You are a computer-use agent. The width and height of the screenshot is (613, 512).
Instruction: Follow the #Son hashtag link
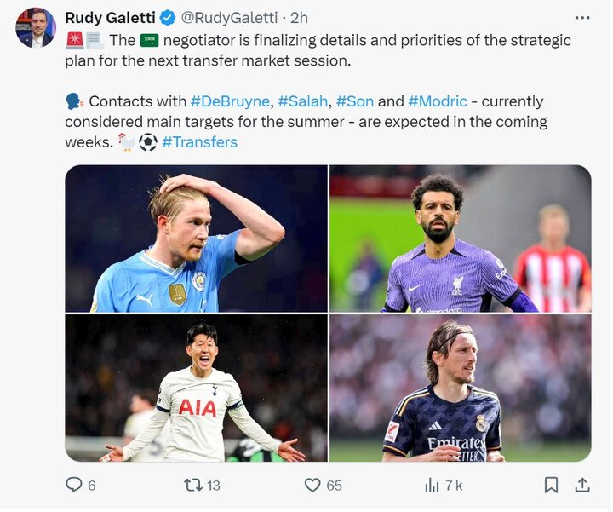coord(355,101)
